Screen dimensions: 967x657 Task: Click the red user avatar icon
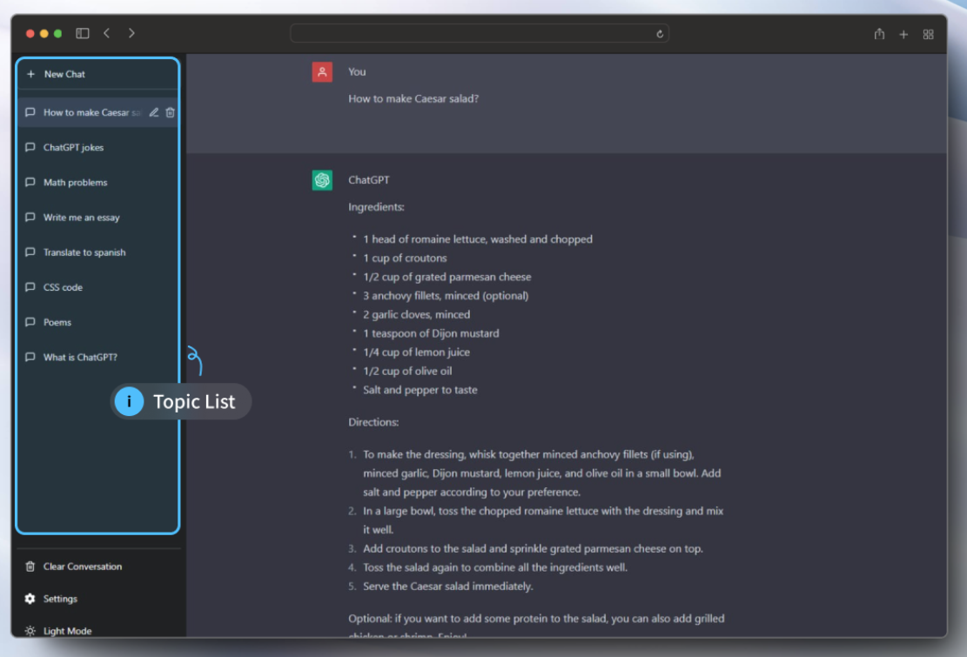(x=322, y=72)
